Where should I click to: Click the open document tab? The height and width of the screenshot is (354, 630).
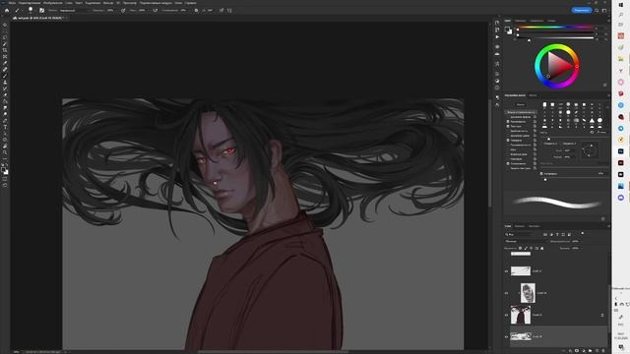[x=39, y=18]
